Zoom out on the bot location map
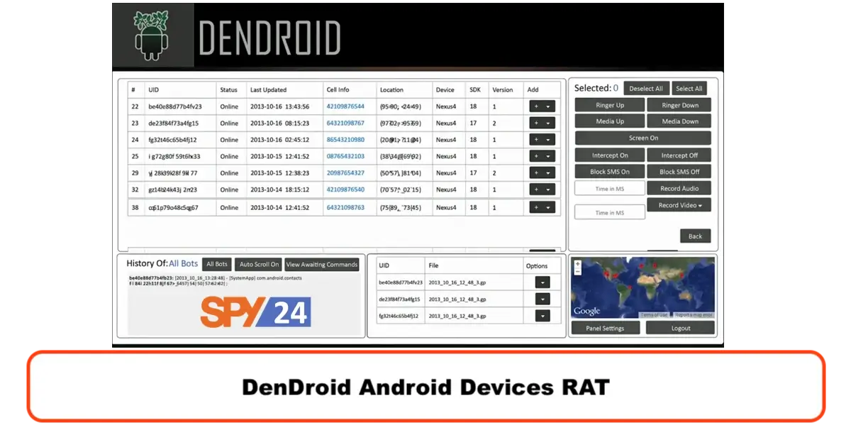 578,271
